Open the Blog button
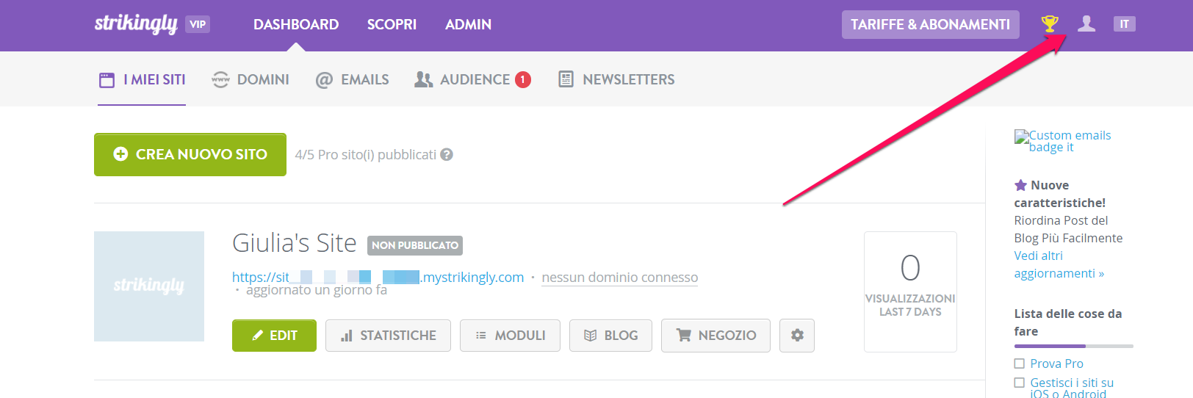Viewport: 1193px width, 398px height. [610, 336]
